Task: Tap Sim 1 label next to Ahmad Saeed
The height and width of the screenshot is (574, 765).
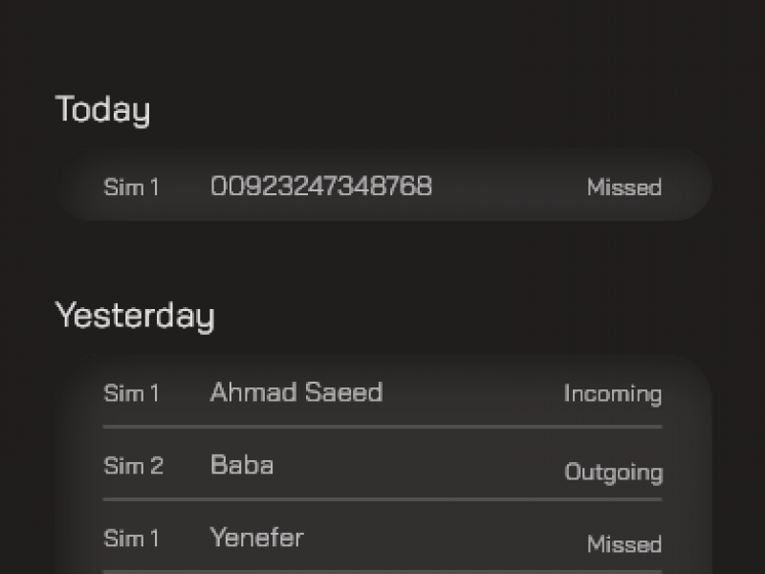Action: tap(131, 393)
